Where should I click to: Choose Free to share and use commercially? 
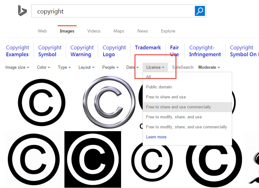(178, 107)
